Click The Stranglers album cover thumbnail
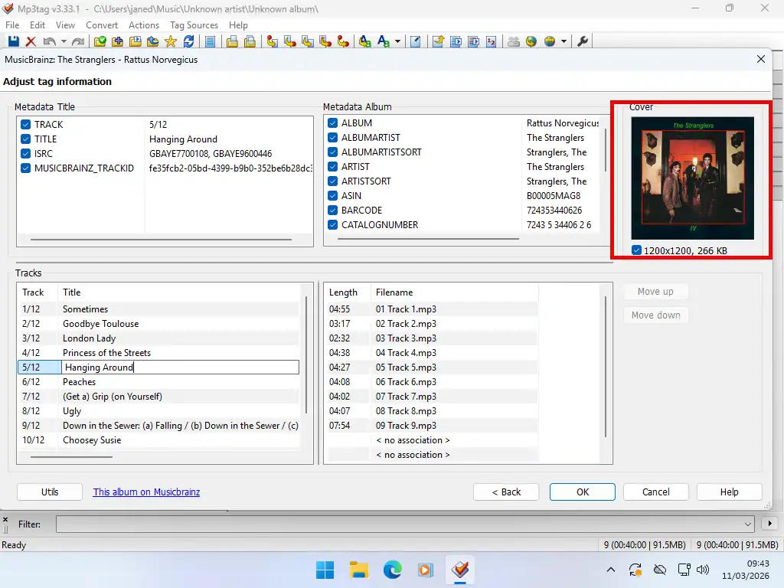 (x=692, y=178)
